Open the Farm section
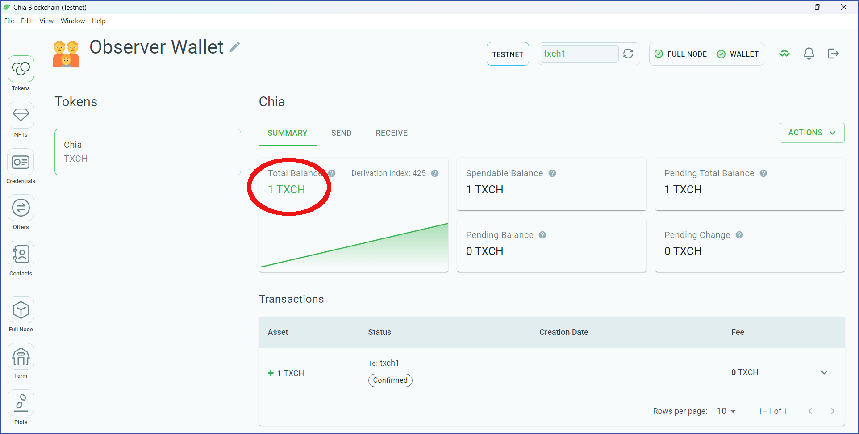 pos(21,356)
